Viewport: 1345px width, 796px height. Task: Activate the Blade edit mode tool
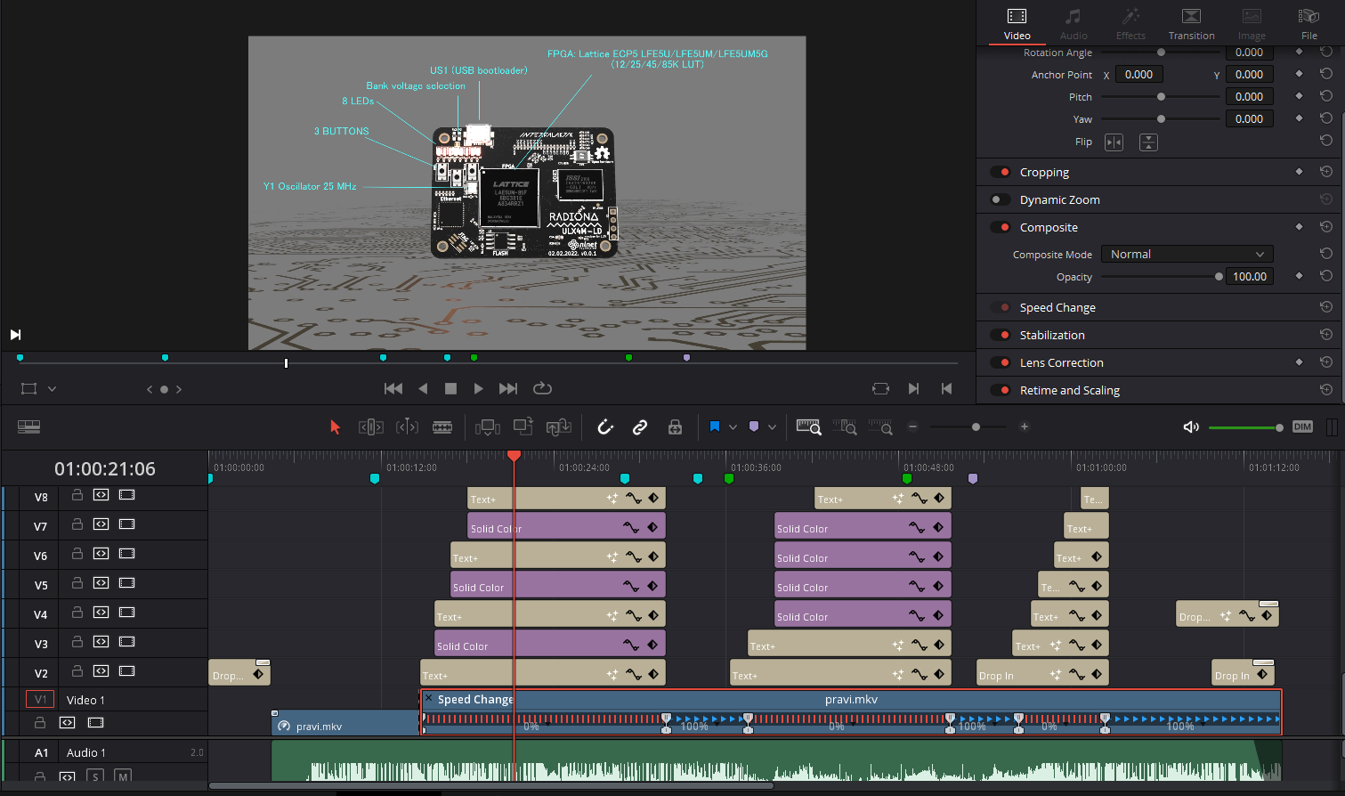(x=442, y=427)
